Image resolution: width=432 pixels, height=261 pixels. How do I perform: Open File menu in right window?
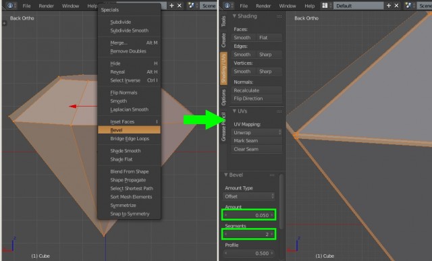click(x=244, y=6)
